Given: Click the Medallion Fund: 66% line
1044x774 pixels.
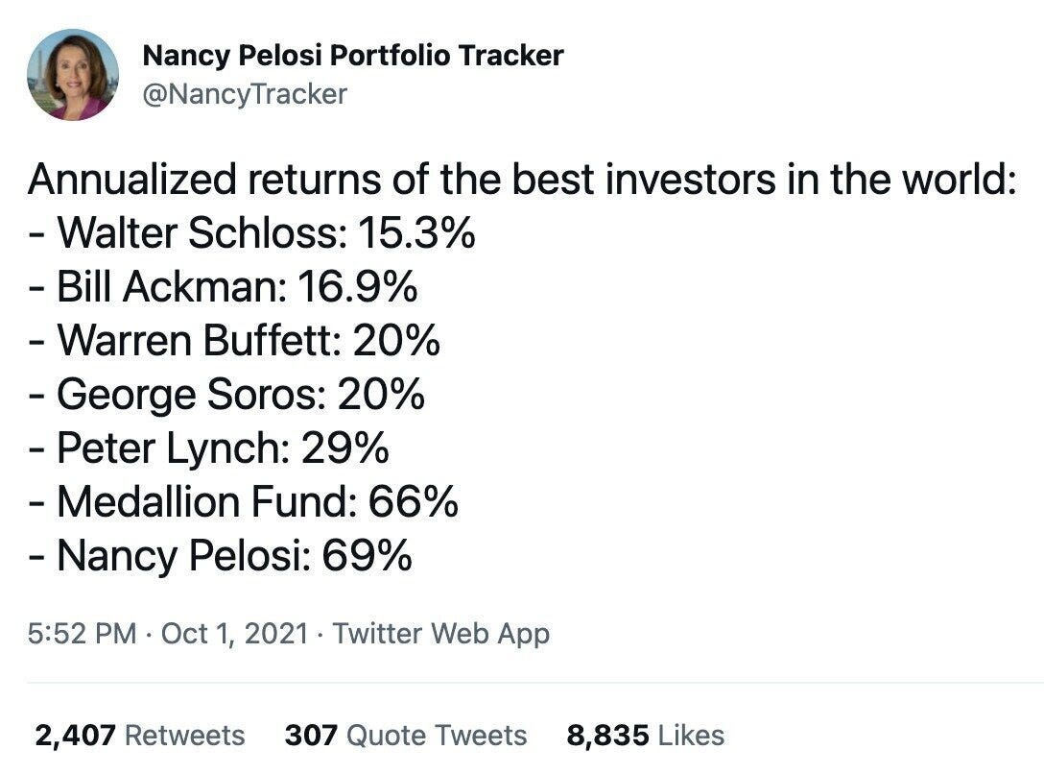Looking at the screenshot, I should [x=243, y=501].
